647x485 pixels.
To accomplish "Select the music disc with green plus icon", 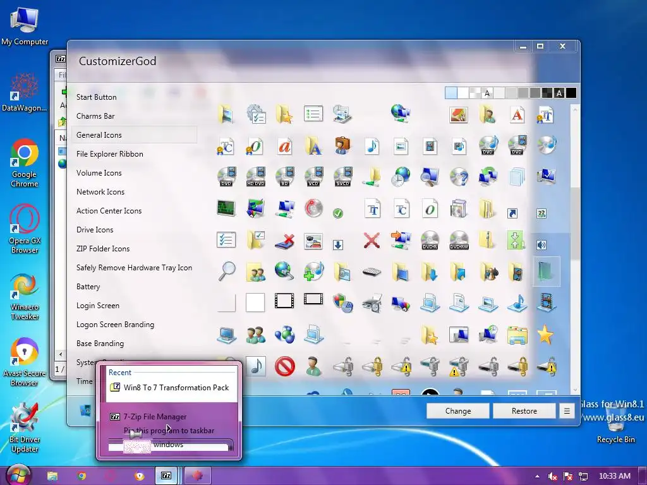I will (313, 272).
